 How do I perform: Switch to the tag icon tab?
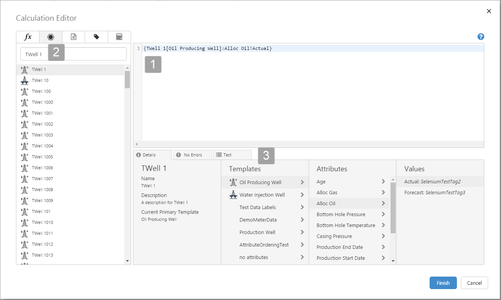[96, 37]
